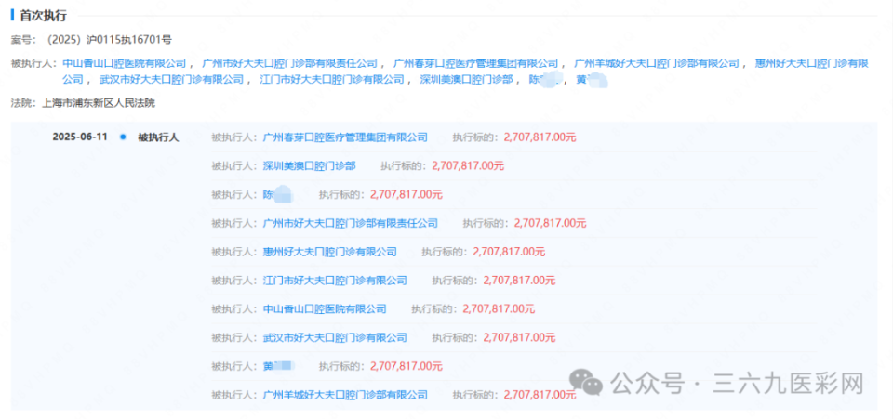Screen dimensions: 893x419
Task: Select court name 上海市浦东新区人民法院
Action: coord(98,103)
